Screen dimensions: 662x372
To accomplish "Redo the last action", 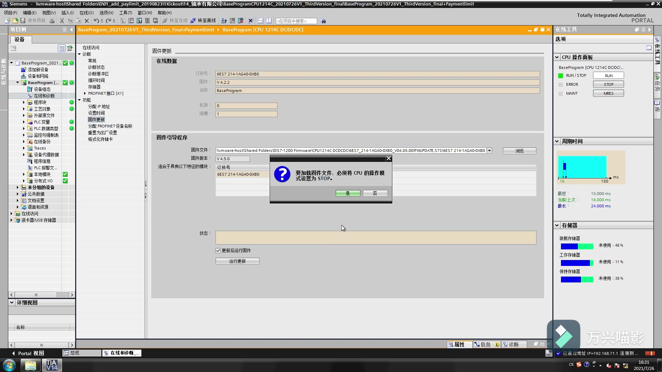I will 108,21.
